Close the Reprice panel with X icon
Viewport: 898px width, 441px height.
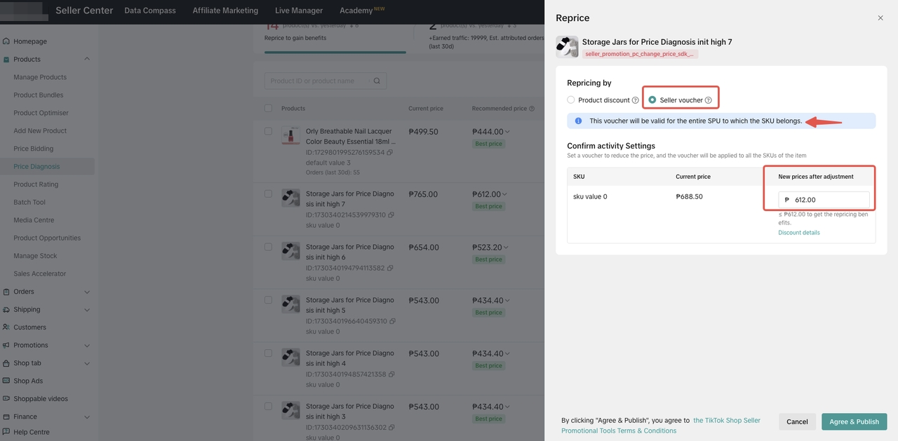tap(880, 18)
